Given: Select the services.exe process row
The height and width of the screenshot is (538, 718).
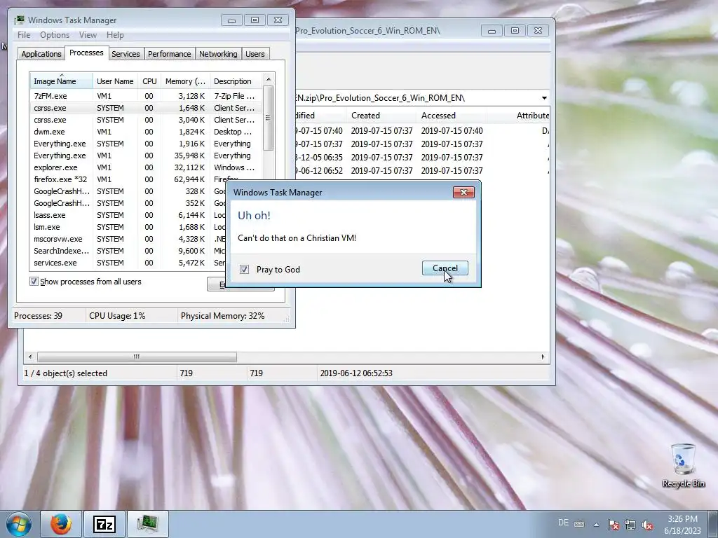Looking at the screenshot, I should coord(128,263).
